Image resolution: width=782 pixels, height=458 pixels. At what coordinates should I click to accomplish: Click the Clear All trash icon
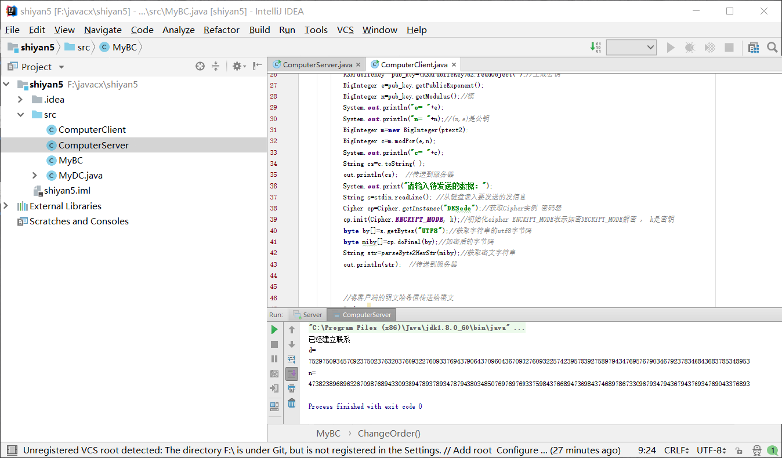(292, 403)
